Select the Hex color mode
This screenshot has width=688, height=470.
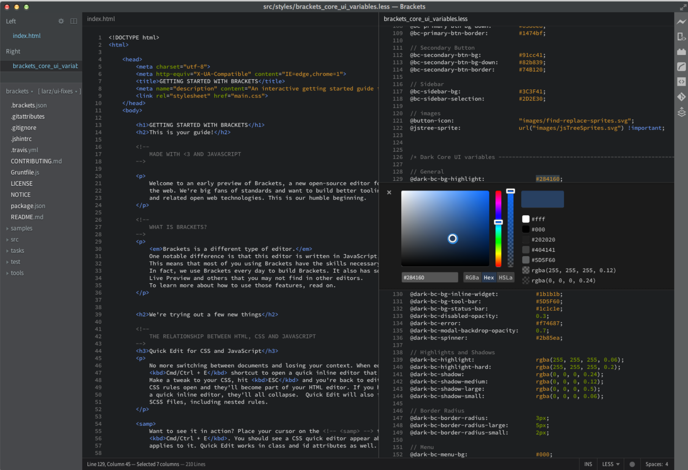489,277
